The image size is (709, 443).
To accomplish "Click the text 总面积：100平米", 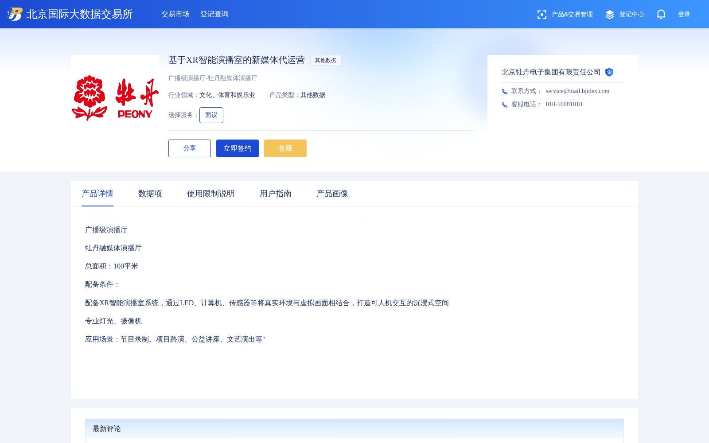I will pos(112,266).
